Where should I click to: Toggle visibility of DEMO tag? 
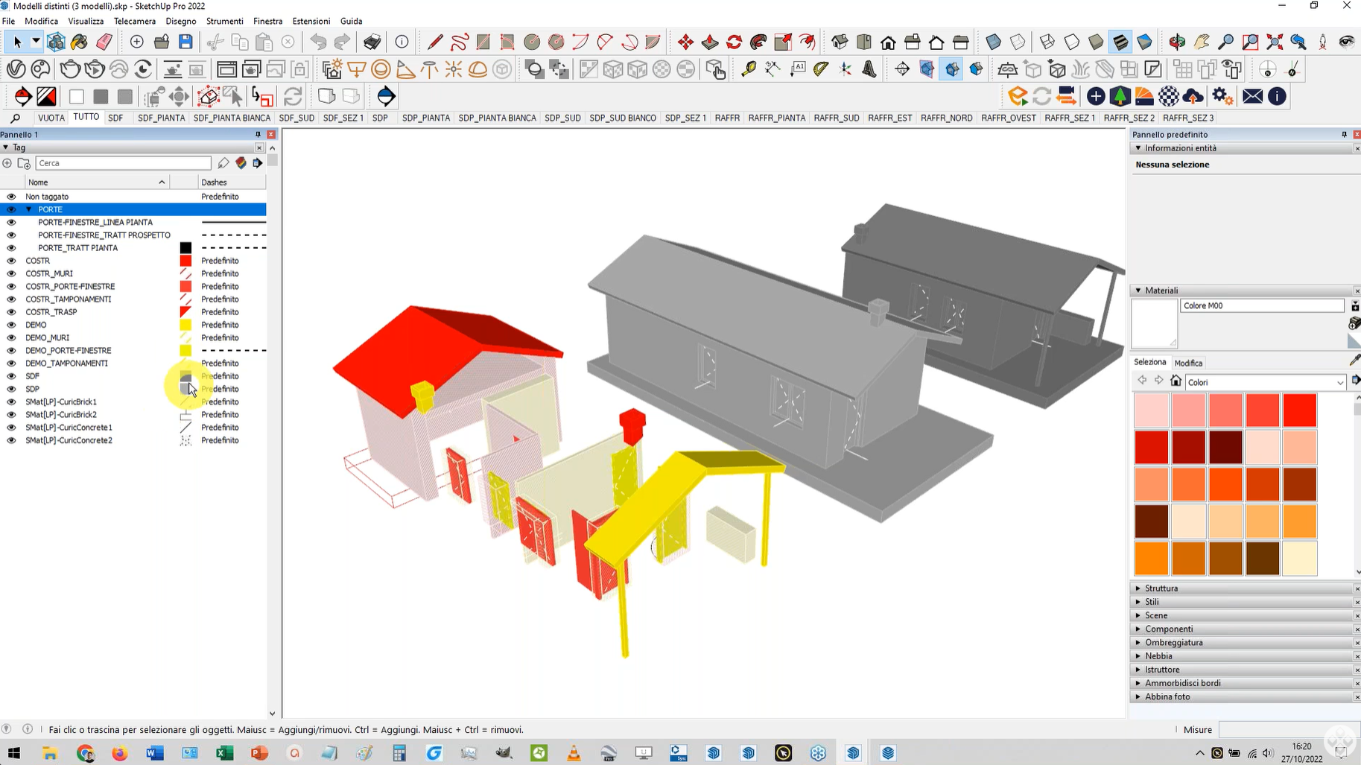click(11, 325)
